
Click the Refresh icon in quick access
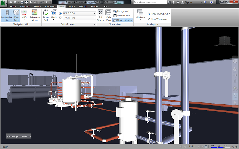(42, 2)
